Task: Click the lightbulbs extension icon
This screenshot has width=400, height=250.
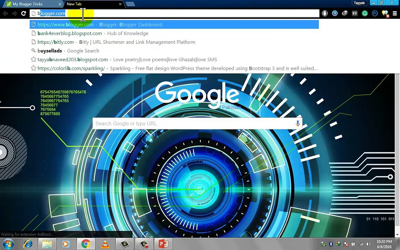Action: coord(385,14)
